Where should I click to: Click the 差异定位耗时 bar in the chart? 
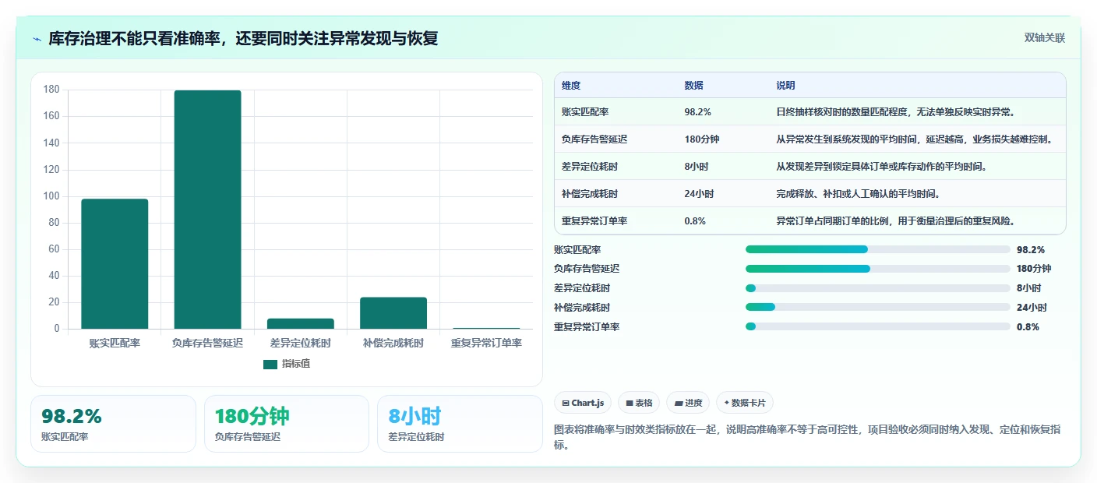pos(300,323)
